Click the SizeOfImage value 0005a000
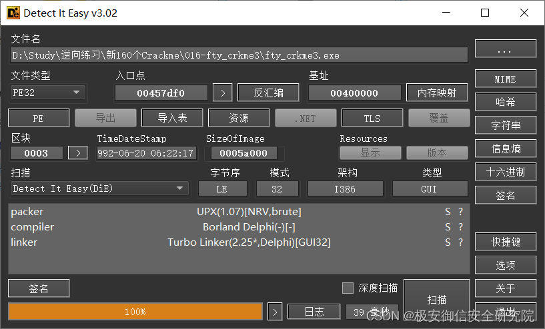The width and height of the screenshot is (545, 329). pos(243,153)
